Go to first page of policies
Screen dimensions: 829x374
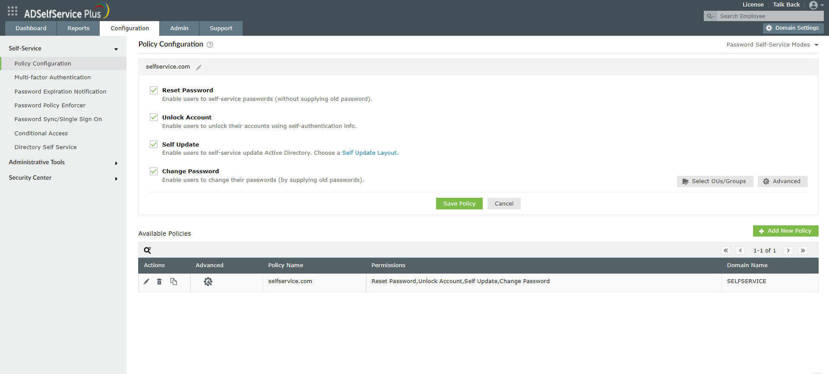[726, 250]
